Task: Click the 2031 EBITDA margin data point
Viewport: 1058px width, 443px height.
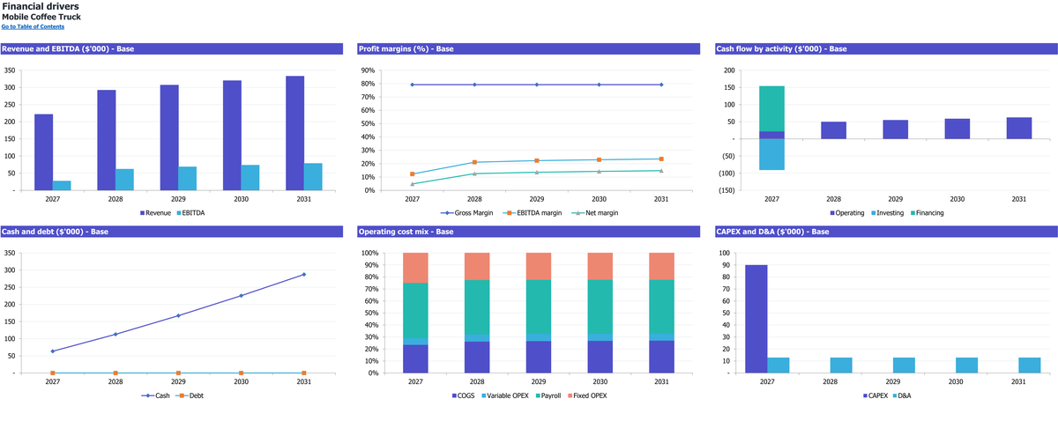Action: tap(661, 159)
